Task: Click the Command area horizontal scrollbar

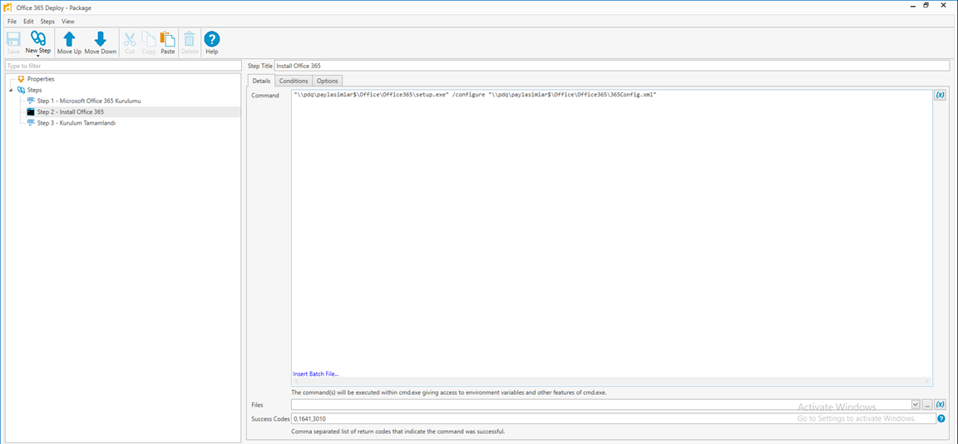Action: [611, 381]
